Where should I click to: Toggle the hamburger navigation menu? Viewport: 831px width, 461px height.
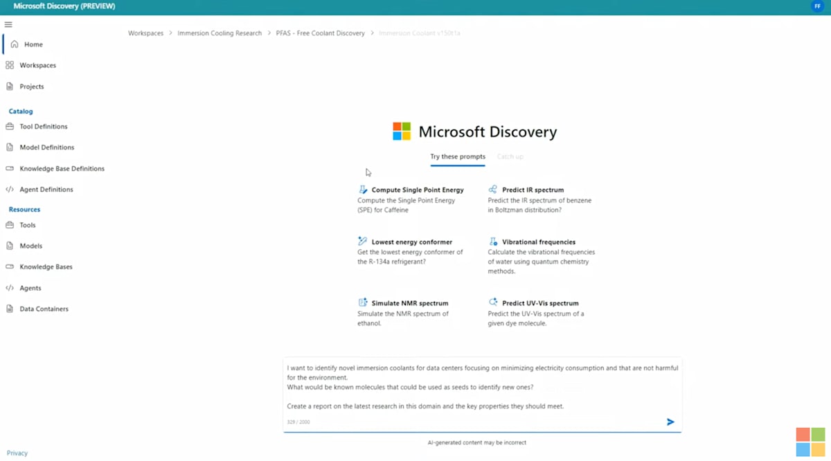click(8, 24)
